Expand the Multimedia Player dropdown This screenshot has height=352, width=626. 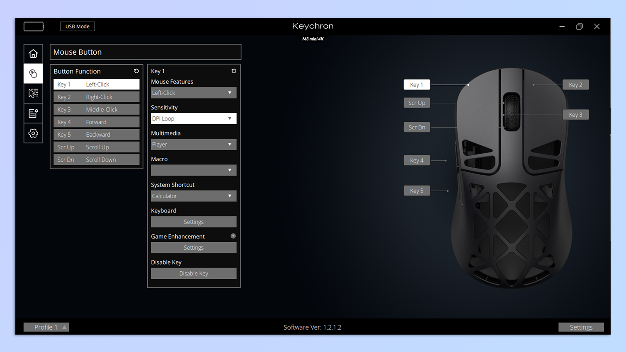(x=193, y=145)
